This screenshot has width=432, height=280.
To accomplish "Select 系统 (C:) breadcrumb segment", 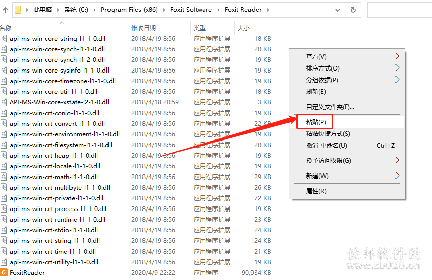I will click(77, 10).
